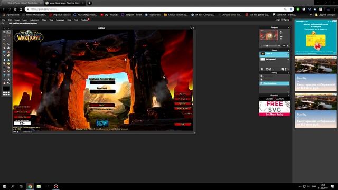
Task: Select the Colorpicker tool
Action: tap(4, 79)
